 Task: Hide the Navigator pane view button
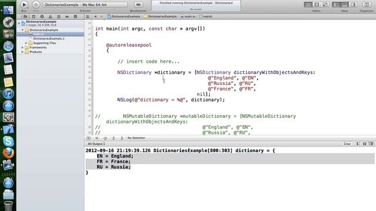point(336,5)
